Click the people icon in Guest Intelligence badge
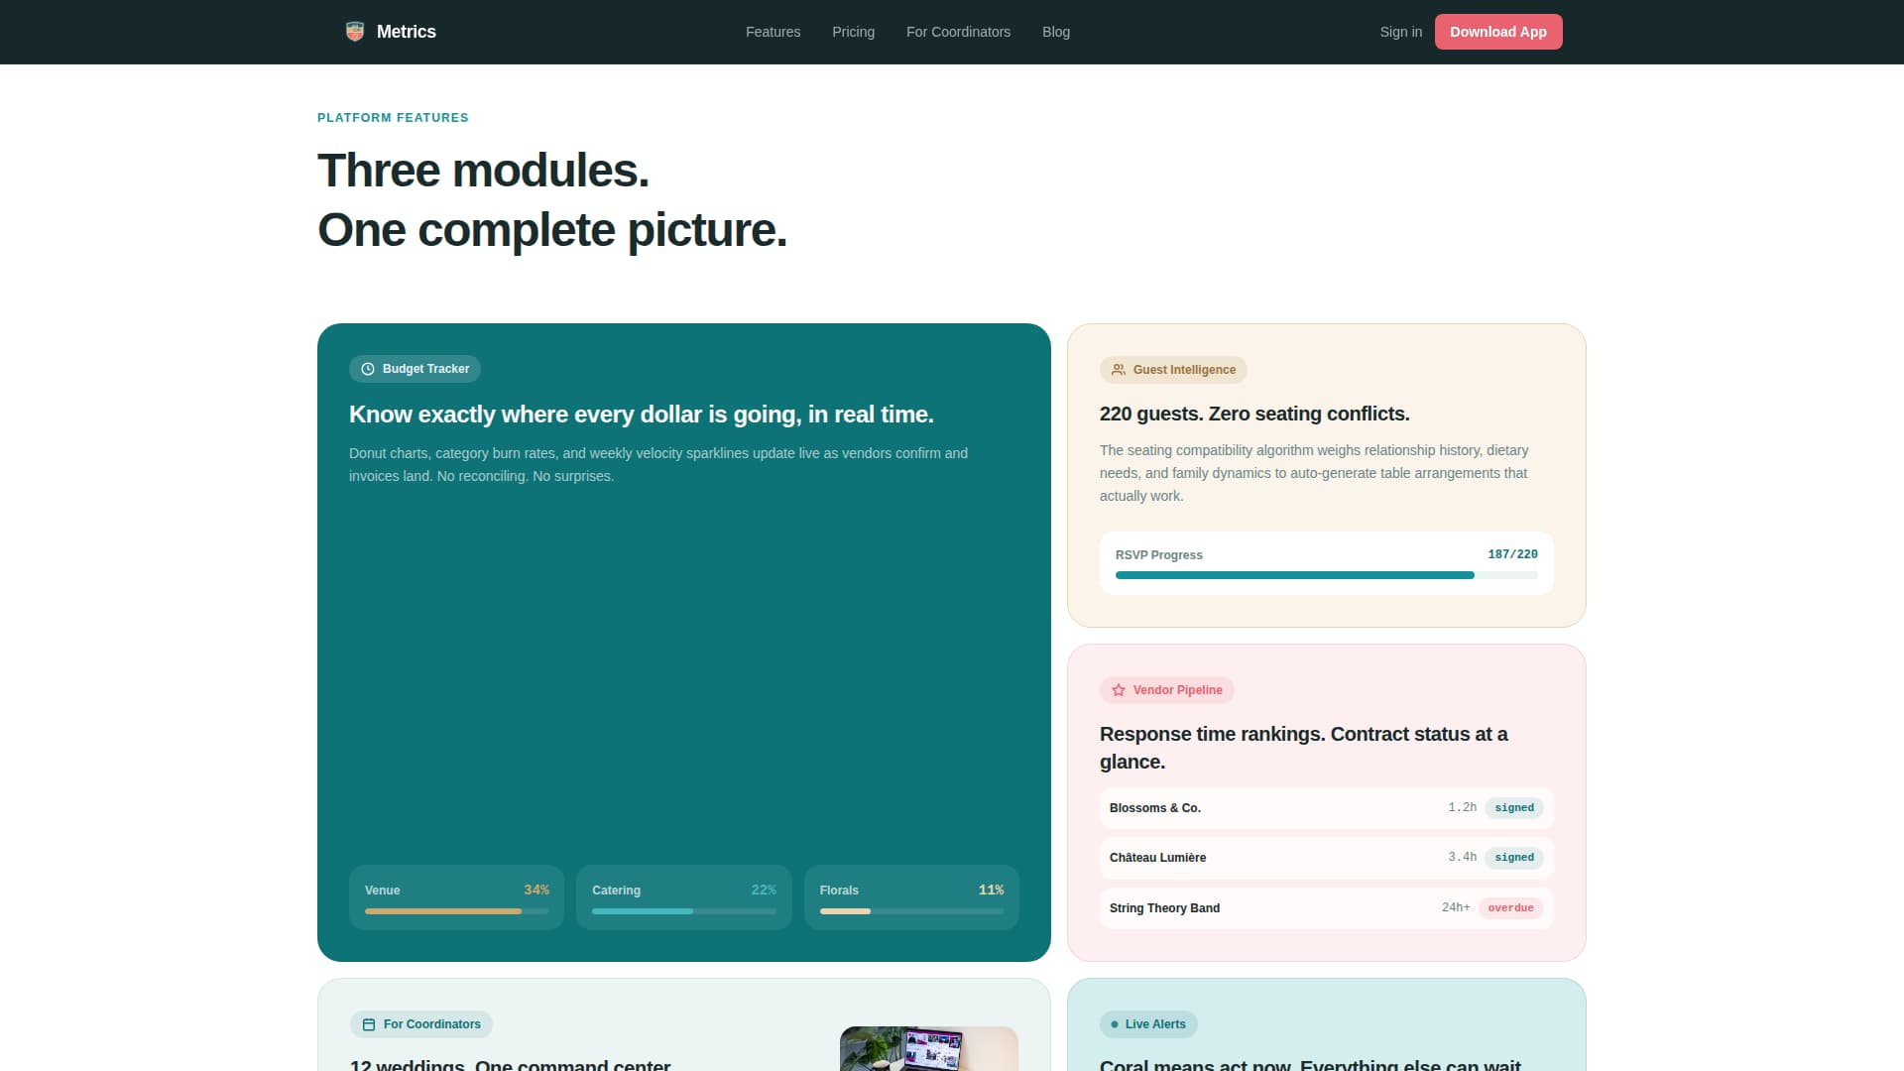This screenshot has width=1904, height=1071. (1119, 370)
